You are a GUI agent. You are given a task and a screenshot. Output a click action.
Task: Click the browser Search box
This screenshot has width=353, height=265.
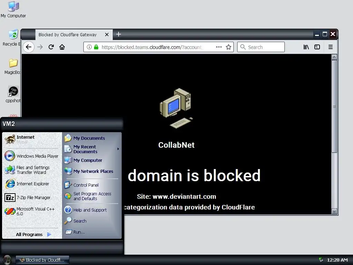click(261, 47)
